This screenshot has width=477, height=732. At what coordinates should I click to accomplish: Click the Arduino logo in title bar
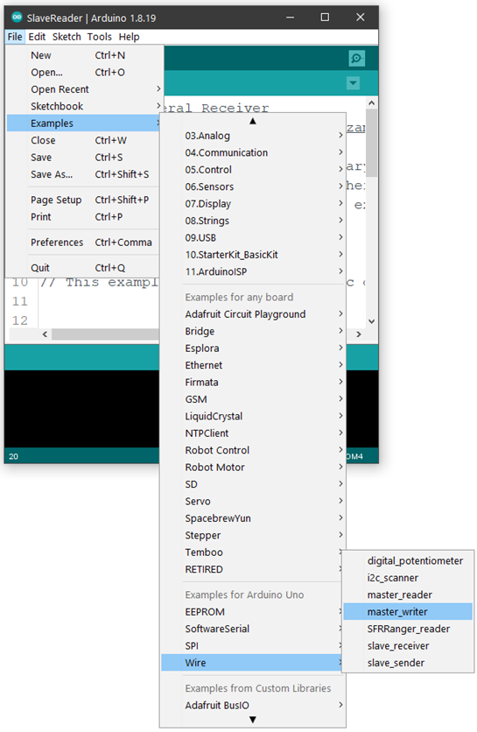click(17, 18)
